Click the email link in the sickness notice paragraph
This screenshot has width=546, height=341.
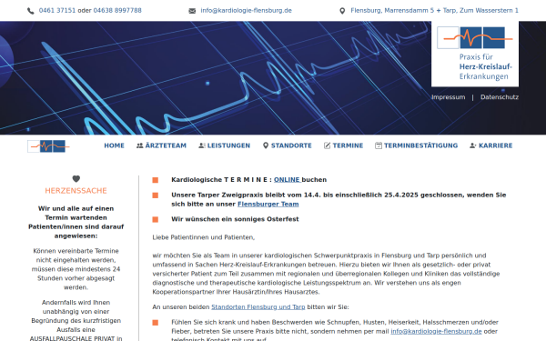pos(436,331)
